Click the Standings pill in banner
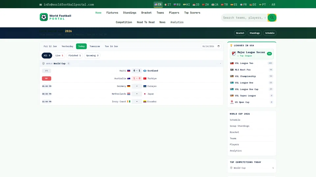The width and height of the screenshot is (316, 177). click(x=254, y=33)
